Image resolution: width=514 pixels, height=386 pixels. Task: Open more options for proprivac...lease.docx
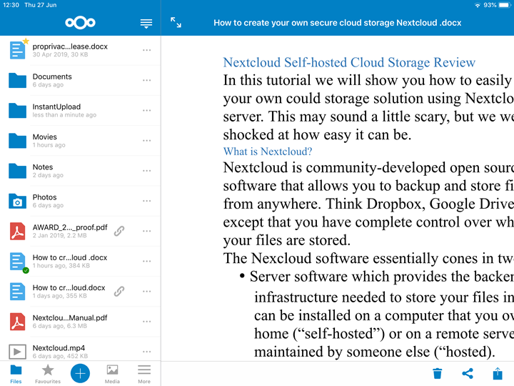(x=147, y=50)
